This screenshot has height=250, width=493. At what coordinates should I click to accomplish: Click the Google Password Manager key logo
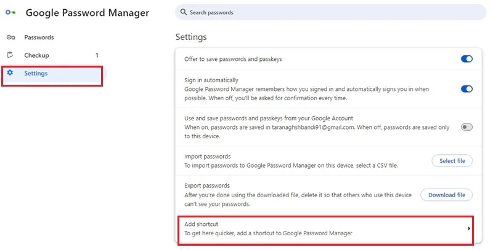[10, 12]
